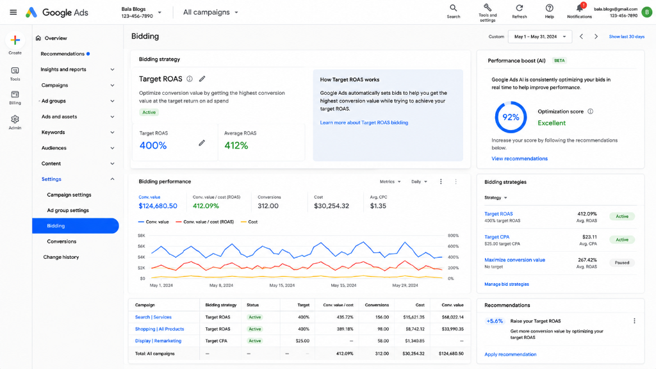Go to next date range arrow
656x369 pixels.
click(x=596, y=37)
